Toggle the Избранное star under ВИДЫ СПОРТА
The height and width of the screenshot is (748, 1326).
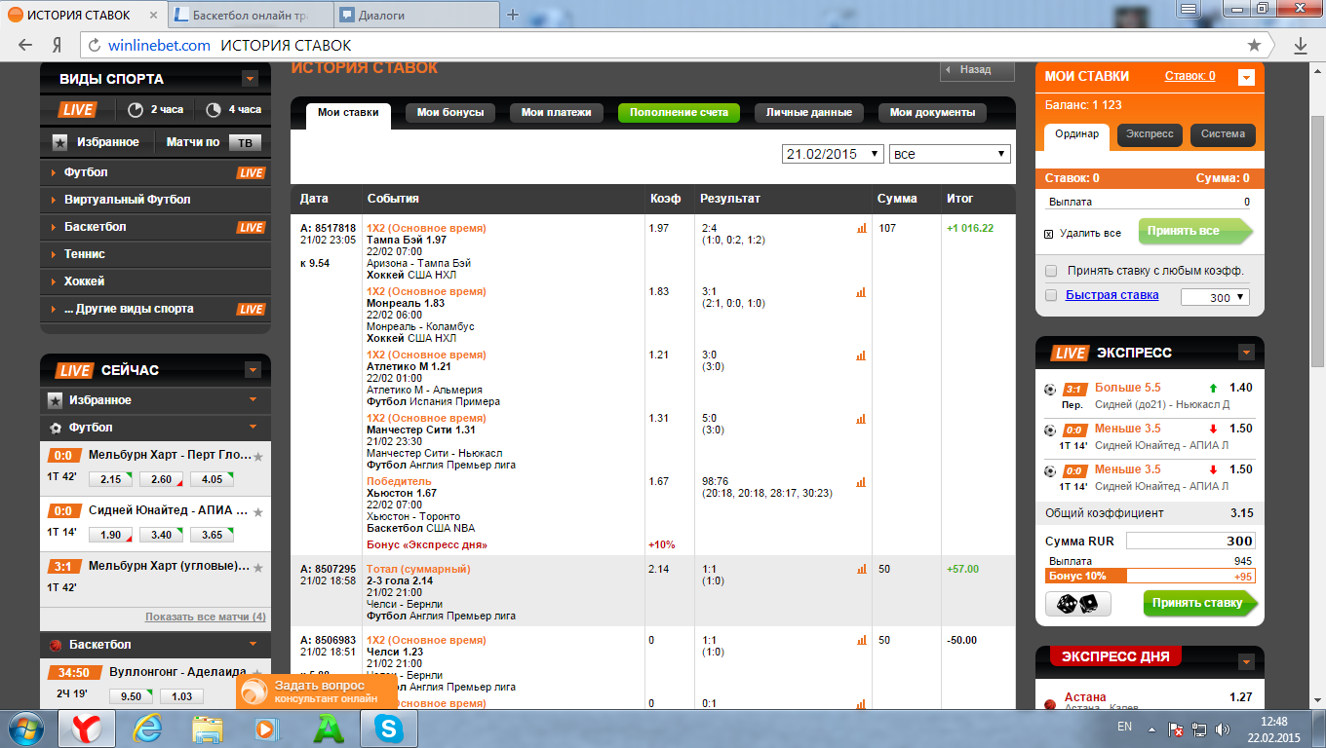[x=59, y=142]
